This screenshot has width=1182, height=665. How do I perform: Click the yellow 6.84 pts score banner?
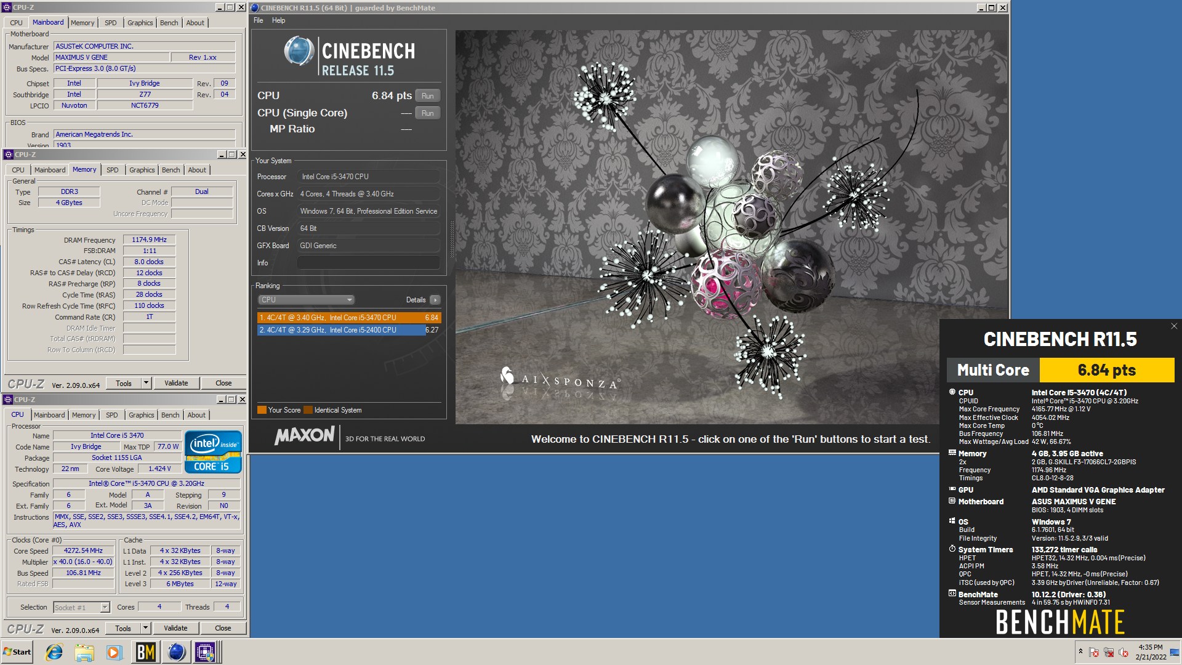pos(1106,370)
